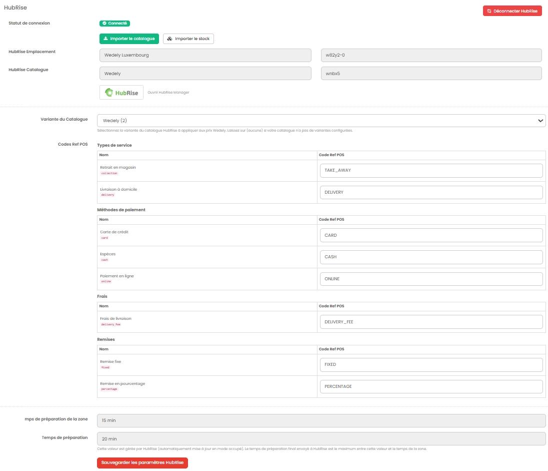Click the green Connecté status badge
Image resolution: width=548 pixels, height=471 pixels.
pos(114,24)
